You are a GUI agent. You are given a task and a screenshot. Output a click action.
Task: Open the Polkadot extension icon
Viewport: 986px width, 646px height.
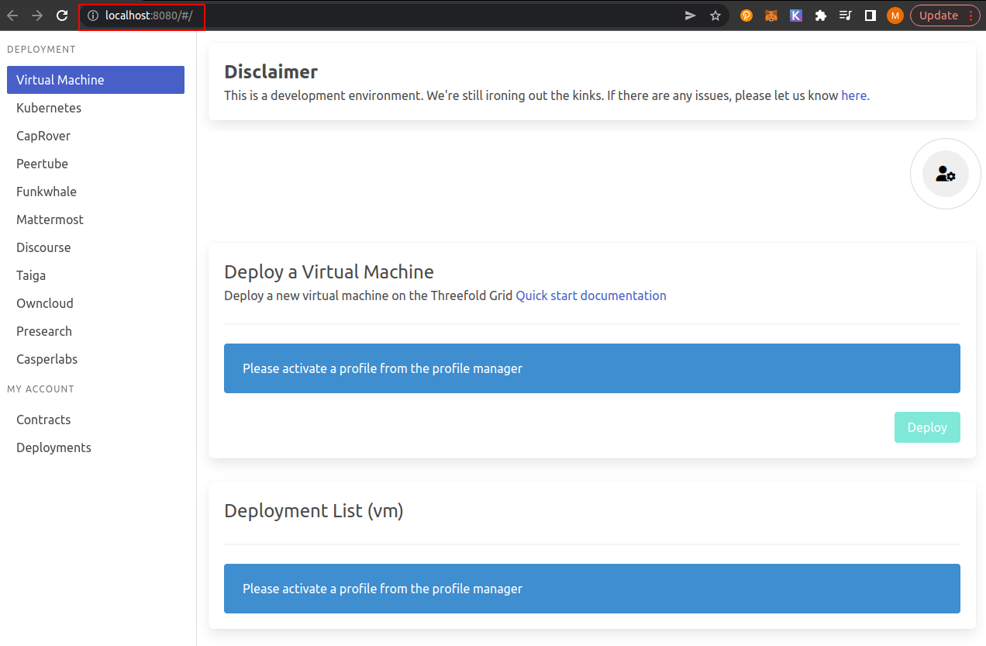pyautogui.click(x=746, y=15)
